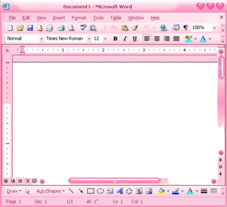
Task: Open Print Preview
Action: [x=71, y=28]
